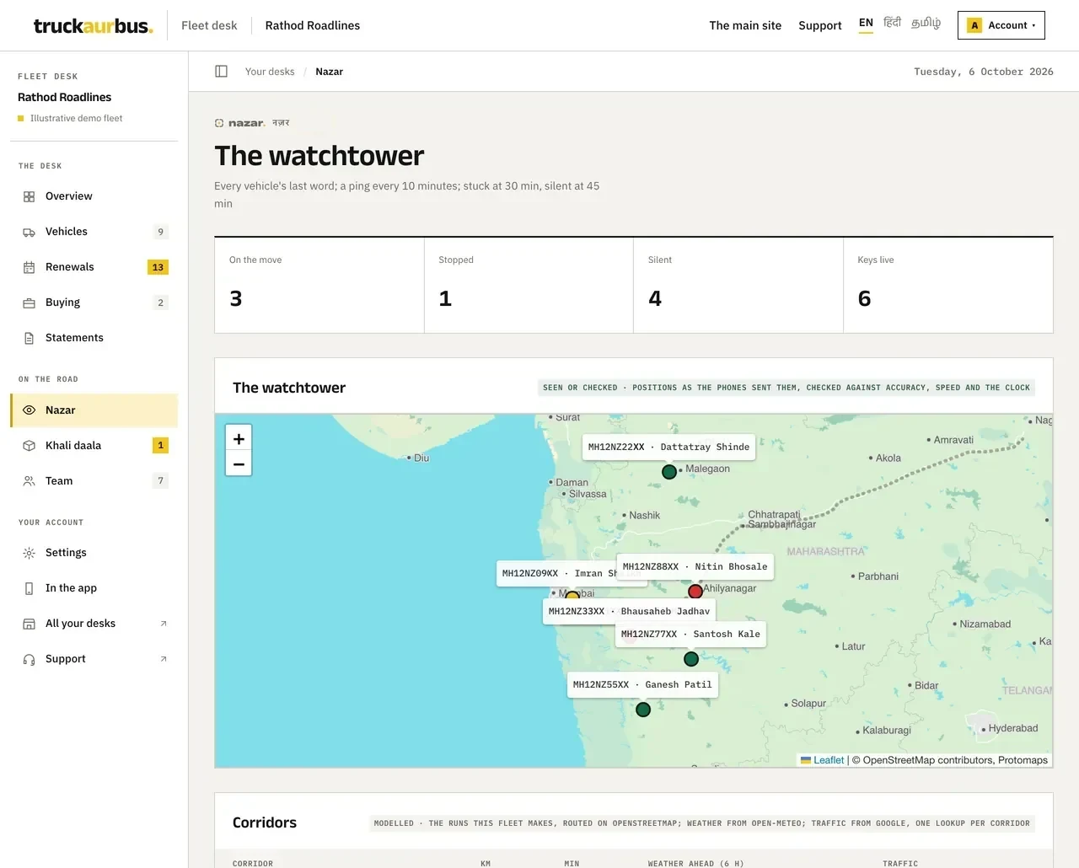
Task: Click the red marker near Ahilyanagar
Action: pyautogui.click(x=695, y=592)
